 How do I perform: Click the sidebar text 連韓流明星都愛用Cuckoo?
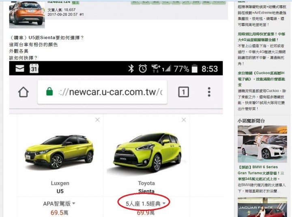(262, 100)
